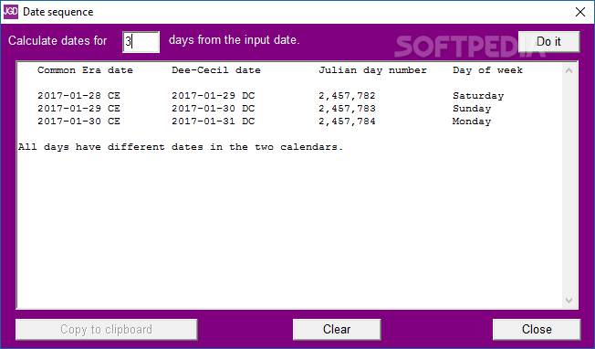Select the Common Era date header
Image resolution: width=595 pixels, height=349 pixels.
point(85,70)
